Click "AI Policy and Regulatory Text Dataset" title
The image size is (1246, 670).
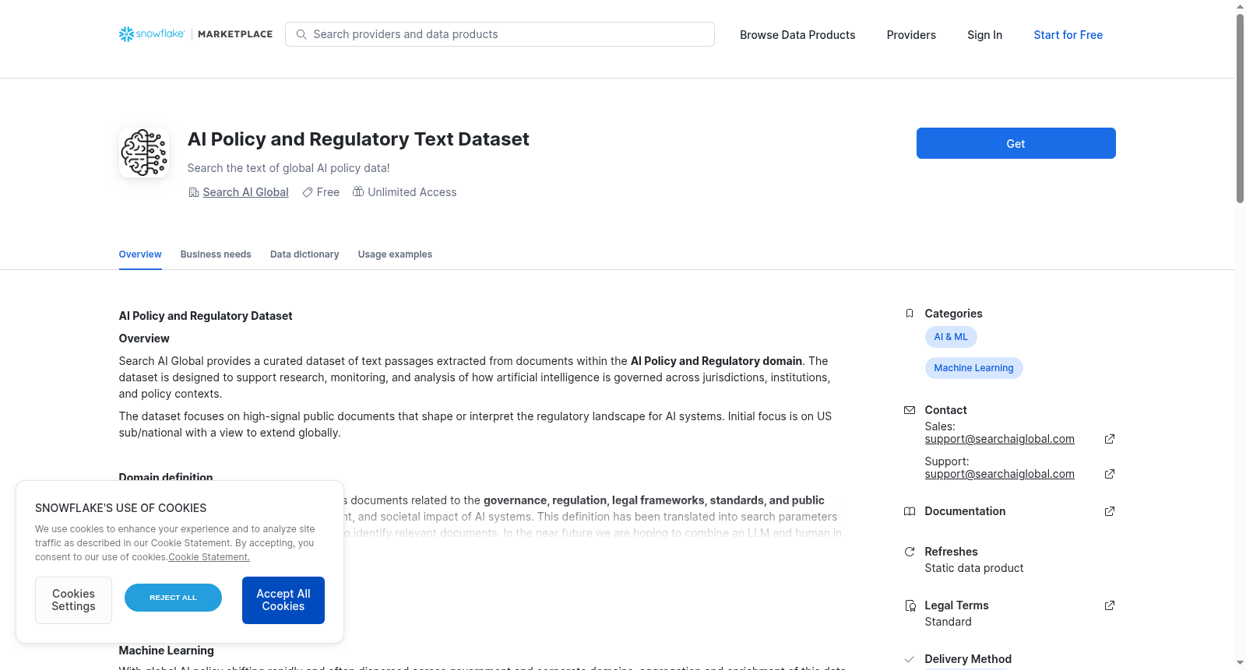[358, 139]
